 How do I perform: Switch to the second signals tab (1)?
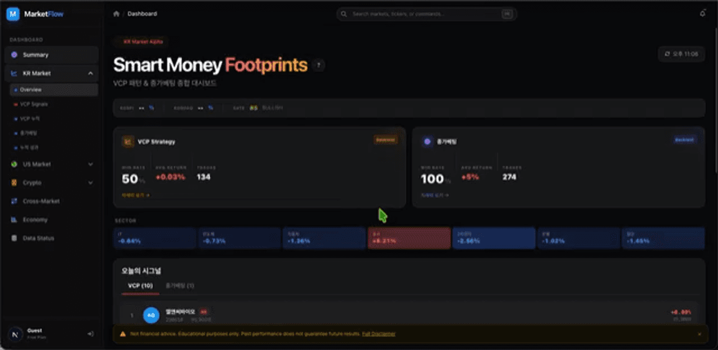pos(179,286)
